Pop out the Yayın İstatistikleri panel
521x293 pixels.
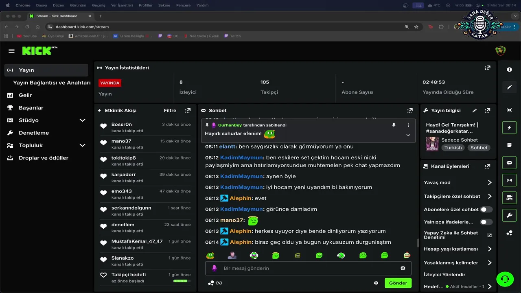[x=488, y=68]
